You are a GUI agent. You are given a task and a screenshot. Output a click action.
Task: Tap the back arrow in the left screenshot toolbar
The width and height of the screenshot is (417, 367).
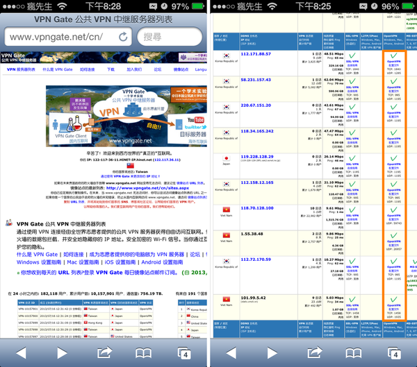22,353
